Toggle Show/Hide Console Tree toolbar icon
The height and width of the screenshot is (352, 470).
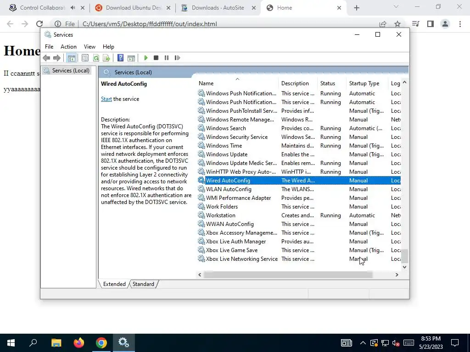(71, 58)
